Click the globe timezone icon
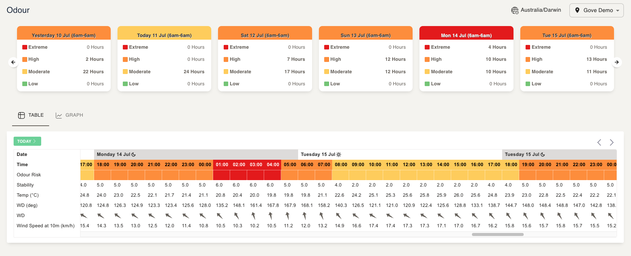Screen dimensions: 631x256 click(515, 11)
